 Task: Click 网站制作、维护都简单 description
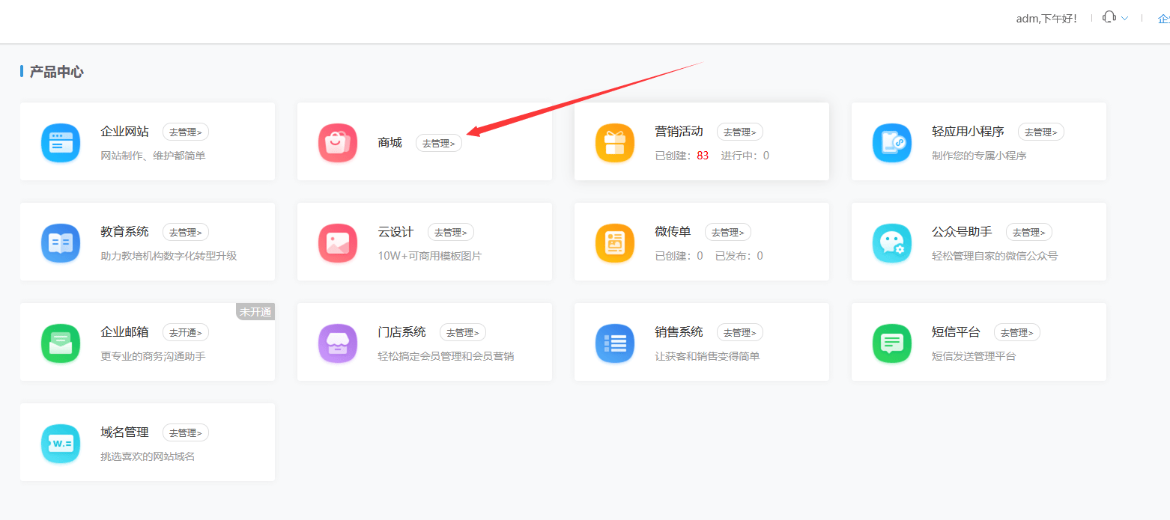click(153, 156)
